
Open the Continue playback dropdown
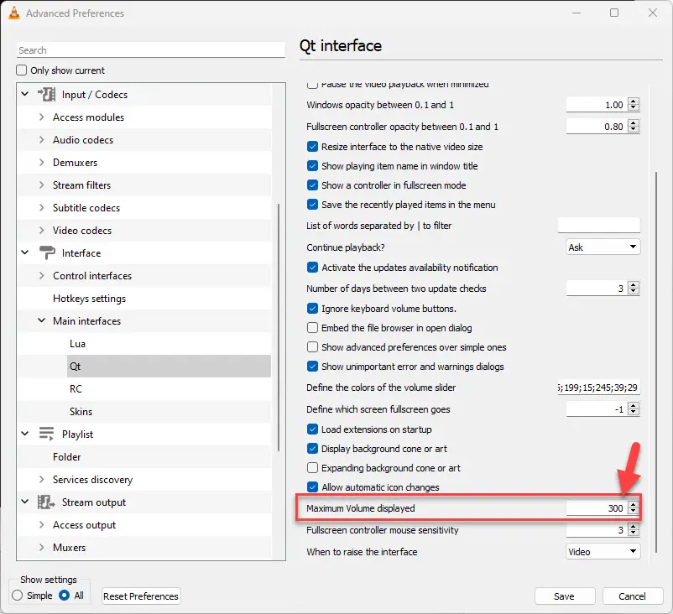pos(602,246)
